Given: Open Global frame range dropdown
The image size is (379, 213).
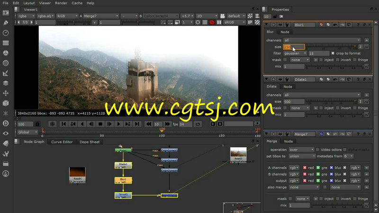Looking at the screenshot, I should (27, 132).
